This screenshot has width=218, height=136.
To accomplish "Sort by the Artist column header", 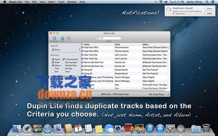I will tap(128, 44).
